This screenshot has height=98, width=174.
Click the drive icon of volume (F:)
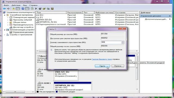[x=38, y=17]
